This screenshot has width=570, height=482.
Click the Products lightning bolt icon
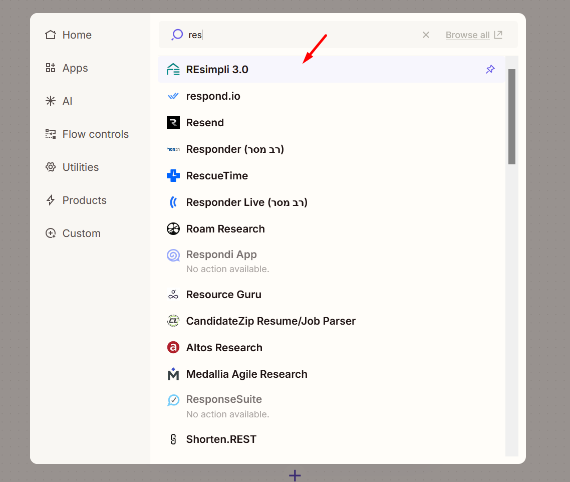click(x=51, y=200)
